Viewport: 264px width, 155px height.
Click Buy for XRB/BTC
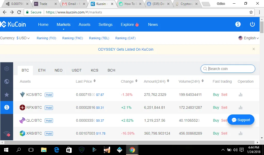216,133
